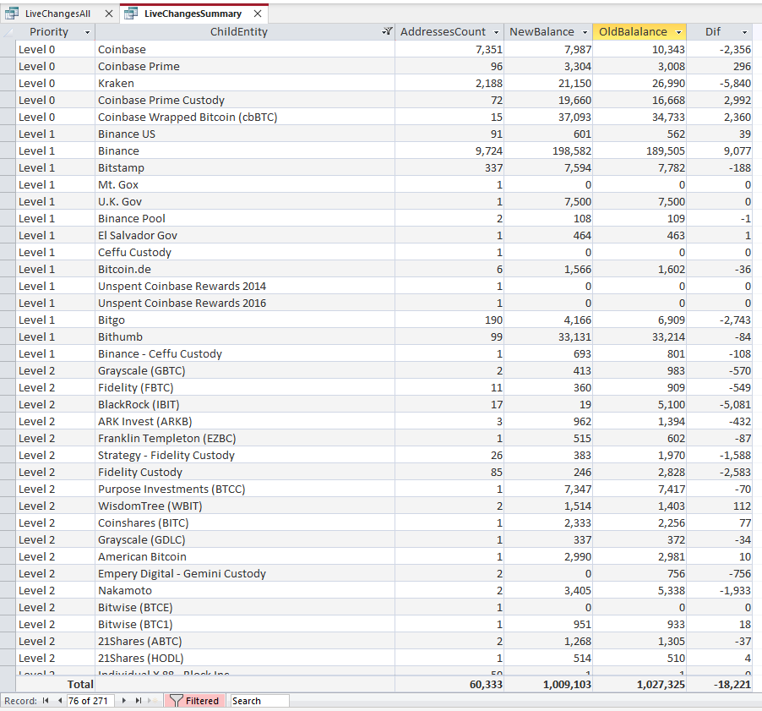This screenshot has width=762, height=711.
Task: Close the LiveChangesSummary tab
Action: tap(258, 14)
